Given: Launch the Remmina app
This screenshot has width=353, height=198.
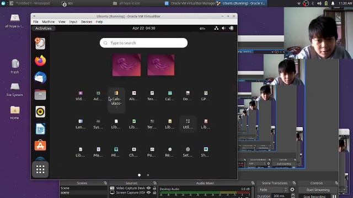Looking at the screenshot, I should point(170,152).
